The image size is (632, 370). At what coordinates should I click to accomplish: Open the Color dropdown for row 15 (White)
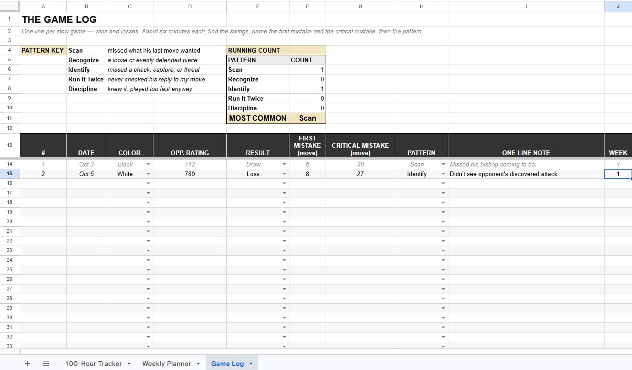[148, 174]
